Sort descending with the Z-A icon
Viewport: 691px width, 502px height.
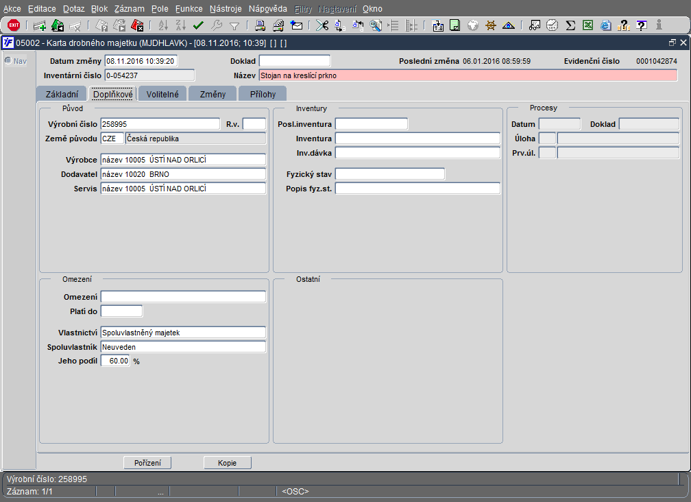[x=181, y=25]
